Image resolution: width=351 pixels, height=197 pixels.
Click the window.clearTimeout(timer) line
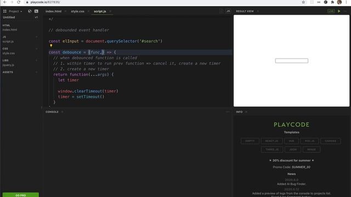coord(88,91)
